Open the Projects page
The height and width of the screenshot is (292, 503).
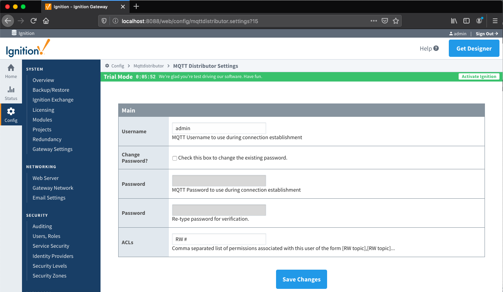click(42, 129)
